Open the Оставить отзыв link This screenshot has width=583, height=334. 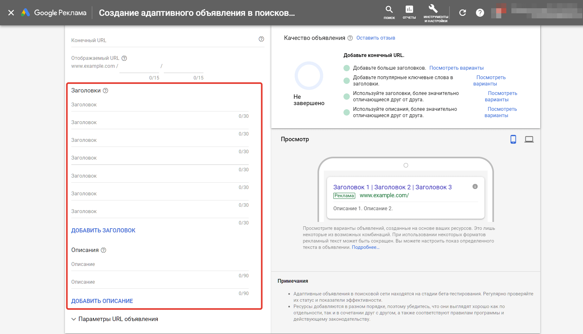[375, 38]
